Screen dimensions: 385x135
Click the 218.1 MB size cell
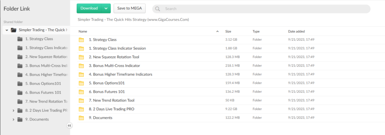(x=232, y=66)
